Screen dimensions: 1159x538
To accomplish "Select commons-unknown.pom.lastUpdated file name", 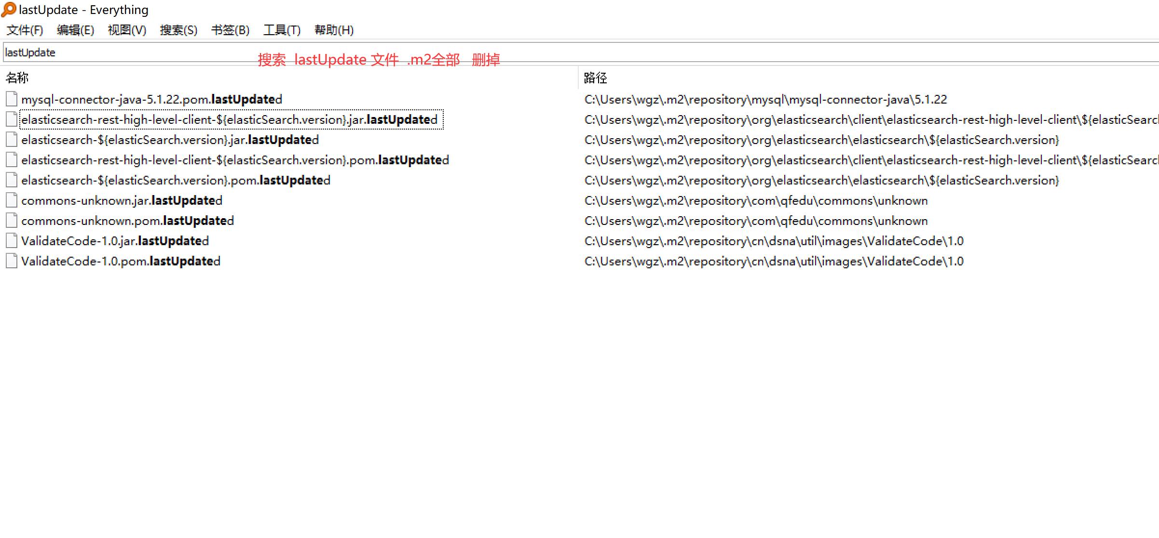I will 127,221.
